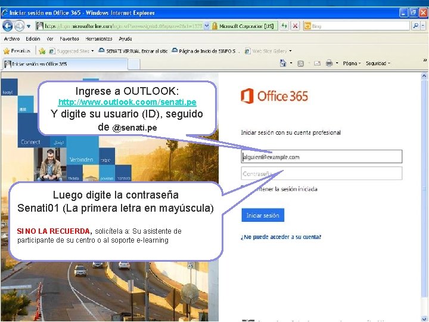This screenshot has width=429, height=322.
Task: Click the Print icon
Action: (329, 63)
